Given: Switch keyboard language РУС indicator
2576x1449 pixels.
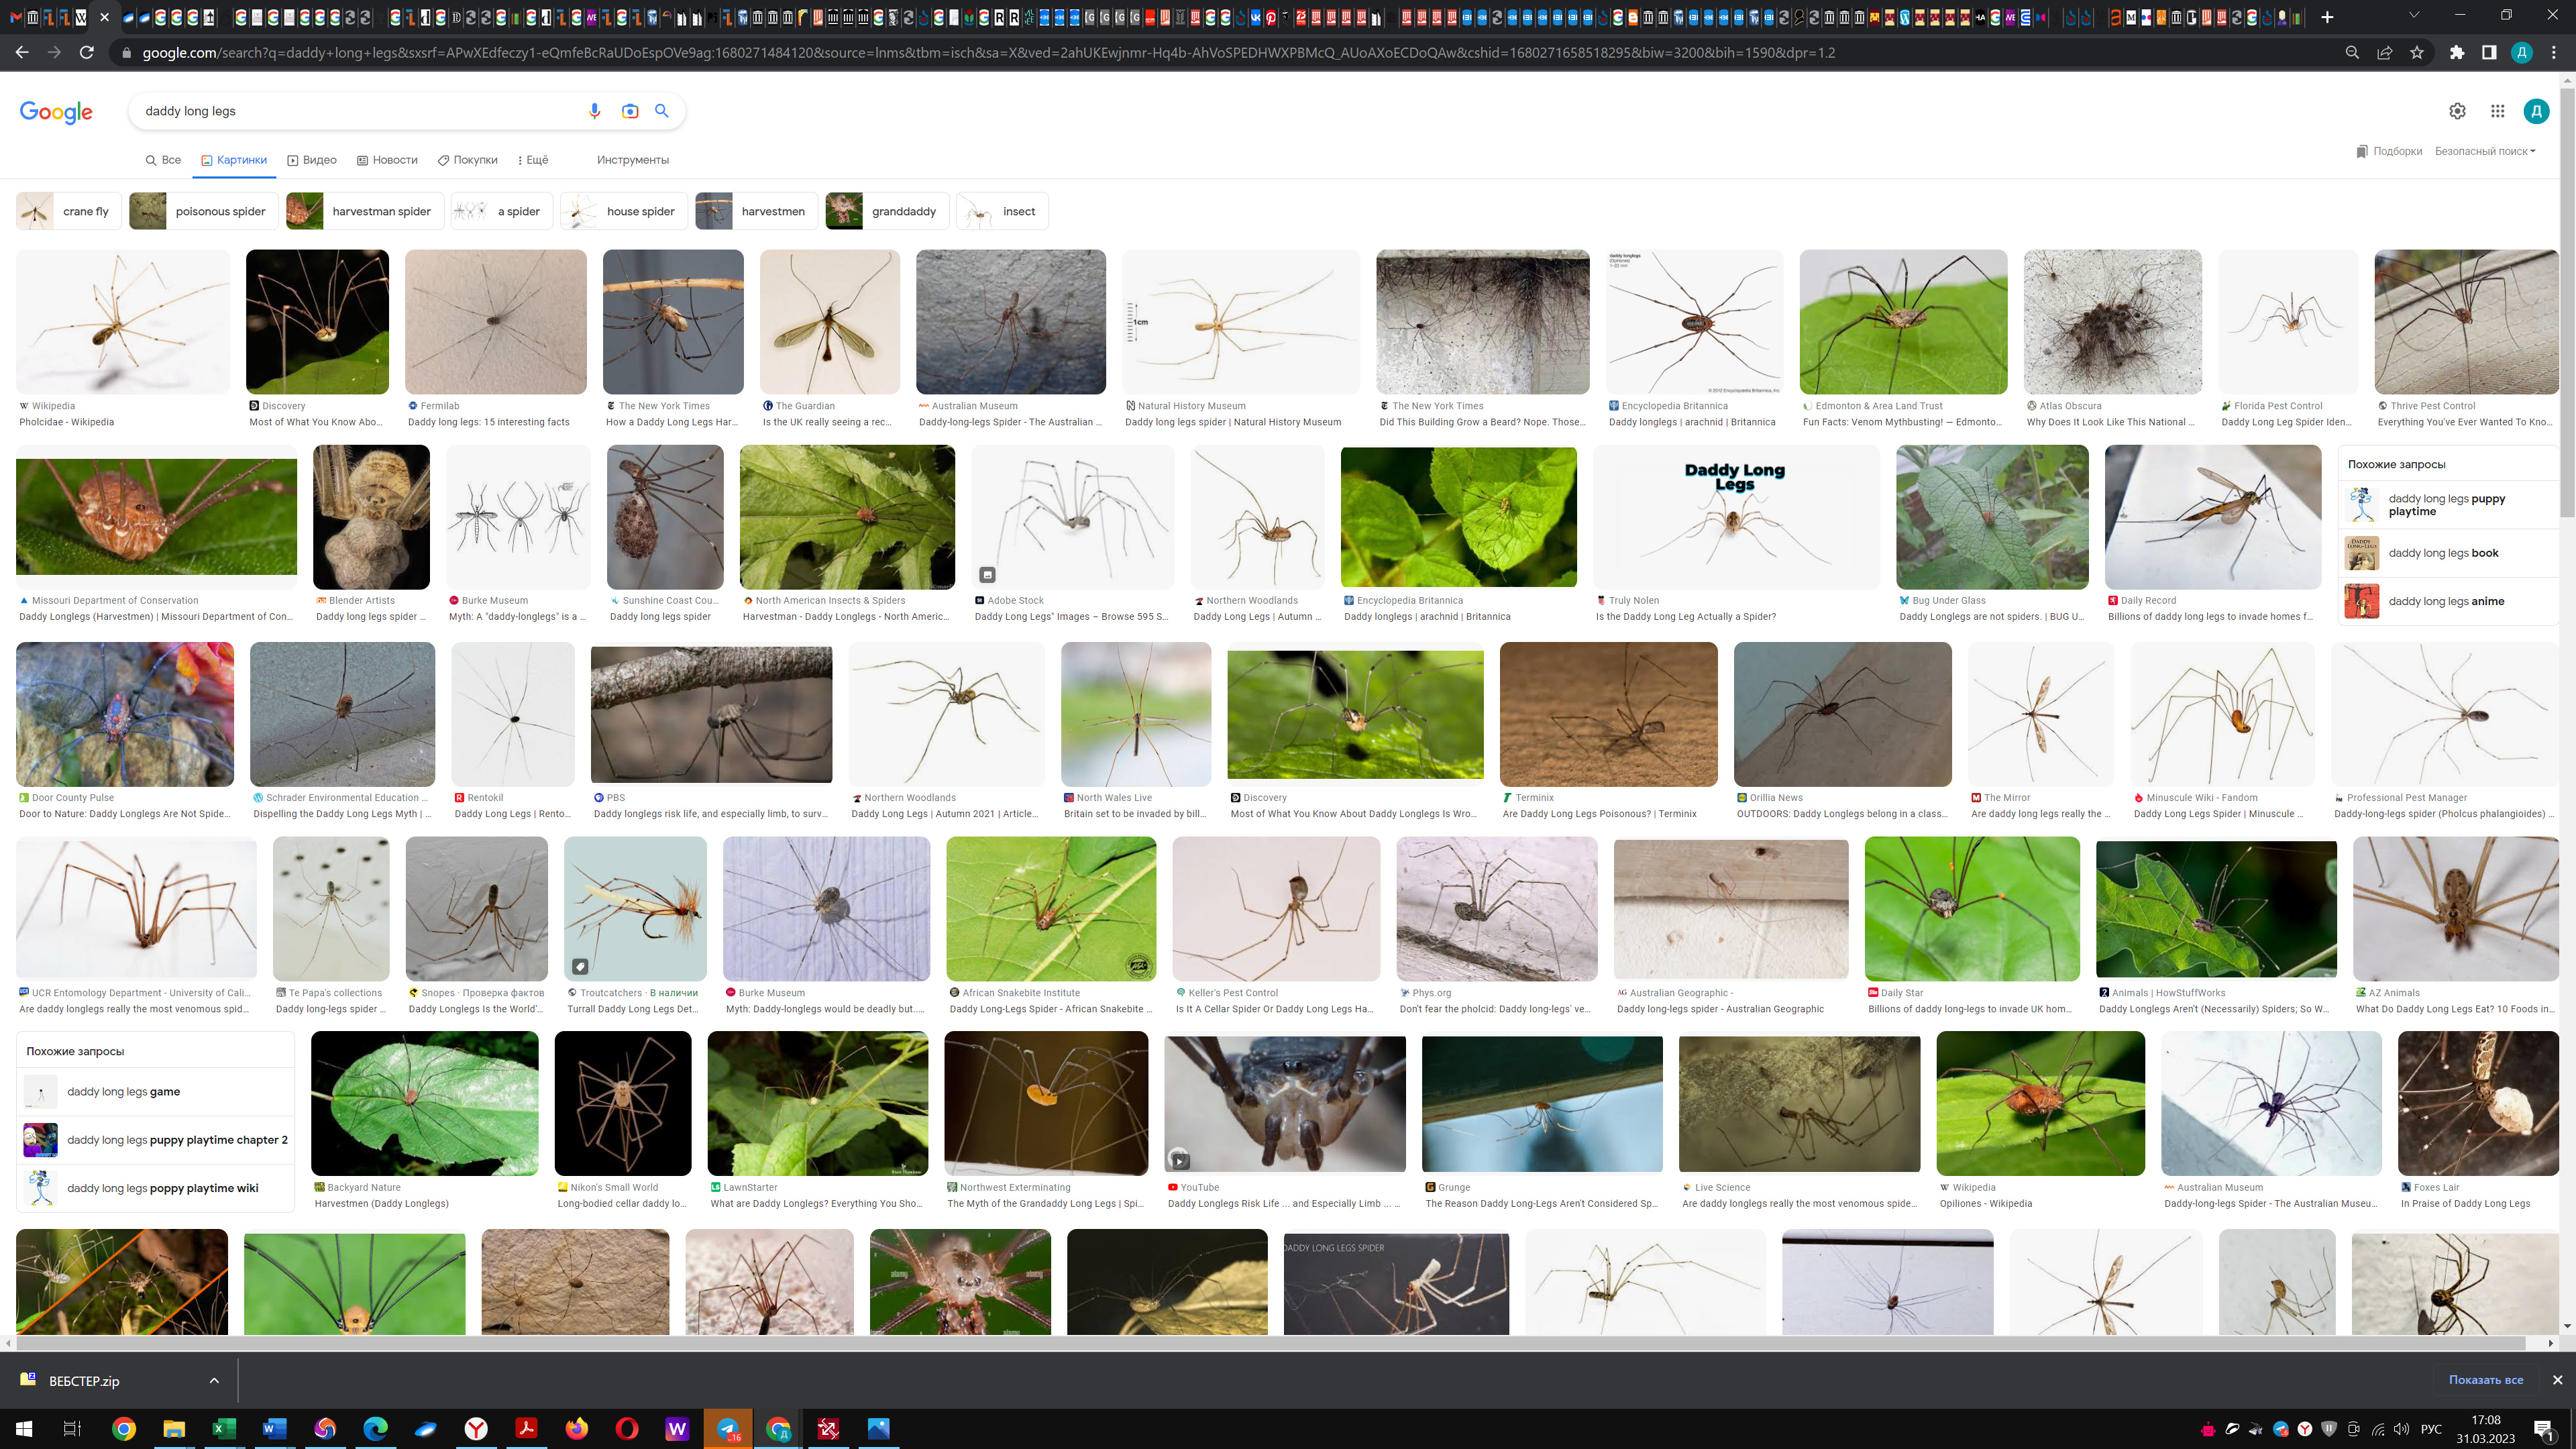Looking at the screenshot, I should tap(2431, 1428).
